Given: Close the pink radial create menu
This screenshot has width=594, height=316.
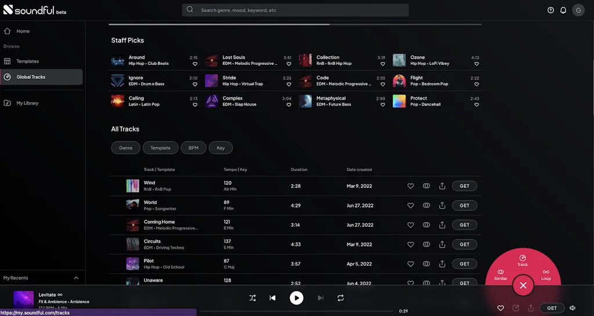Looking at the screenshot, I should pyautogui.click(x=523, y=285).
